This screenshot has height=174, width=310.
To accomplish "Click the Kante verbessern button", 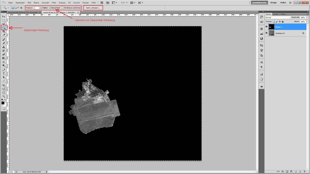I will [93, 8].
